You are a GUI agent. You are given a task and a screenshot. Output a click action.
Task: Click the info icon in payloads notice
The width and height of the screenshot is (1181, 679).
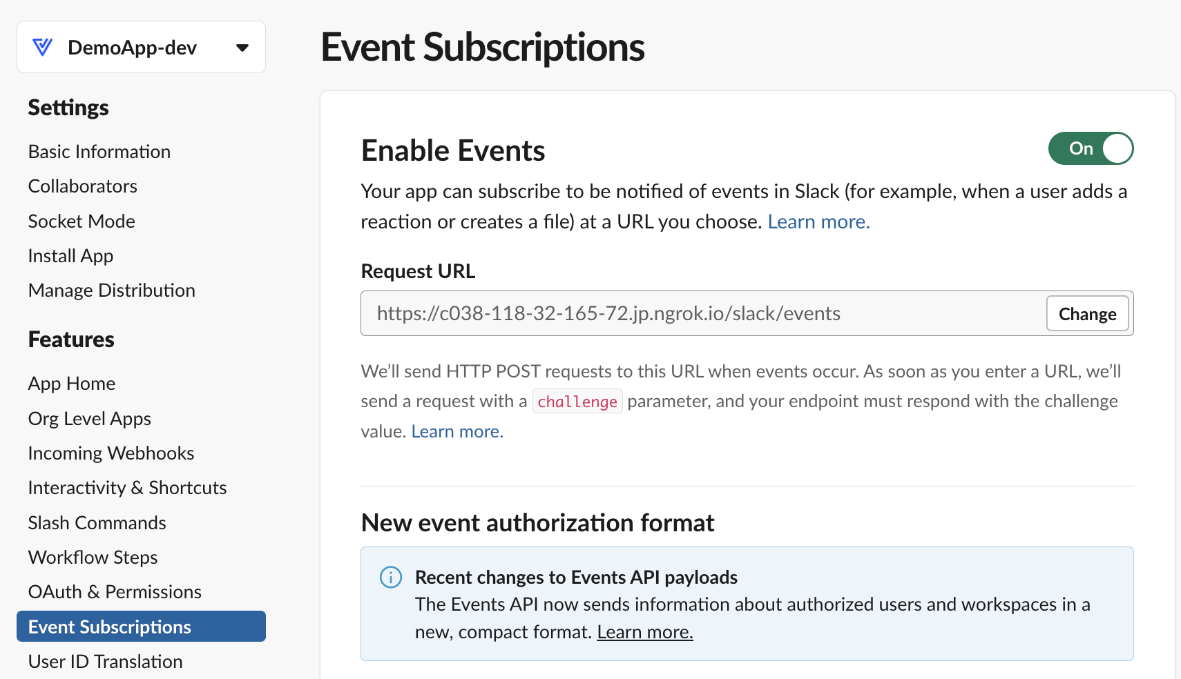click(x=391, y=577)
